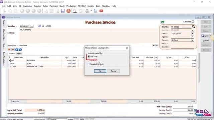The image size is (214, 120).
Task: Click ellipsis button next to Deposit Amount
Action: point(43,113)
